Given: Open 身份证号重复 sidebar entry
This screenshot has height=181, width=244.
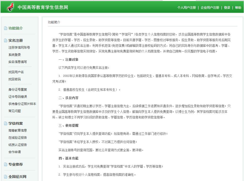Looking at the screenshot, I should pyautogui.click(x=18, y=90).
